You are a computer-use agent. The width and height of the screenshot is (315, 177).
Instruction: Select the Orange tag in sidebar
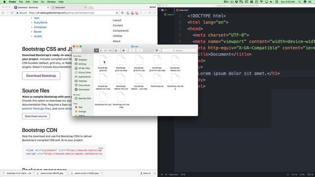click(82, 112)
